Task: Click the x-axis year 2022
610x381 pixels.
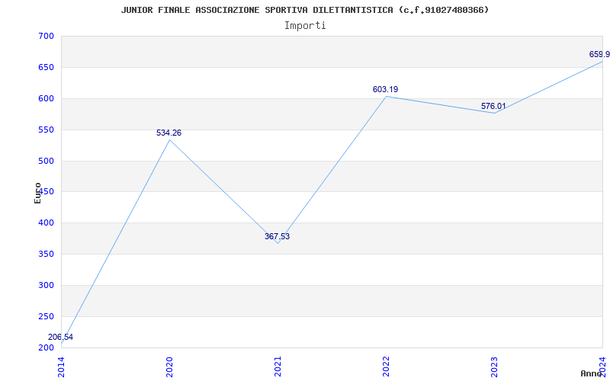Action: 386,367
